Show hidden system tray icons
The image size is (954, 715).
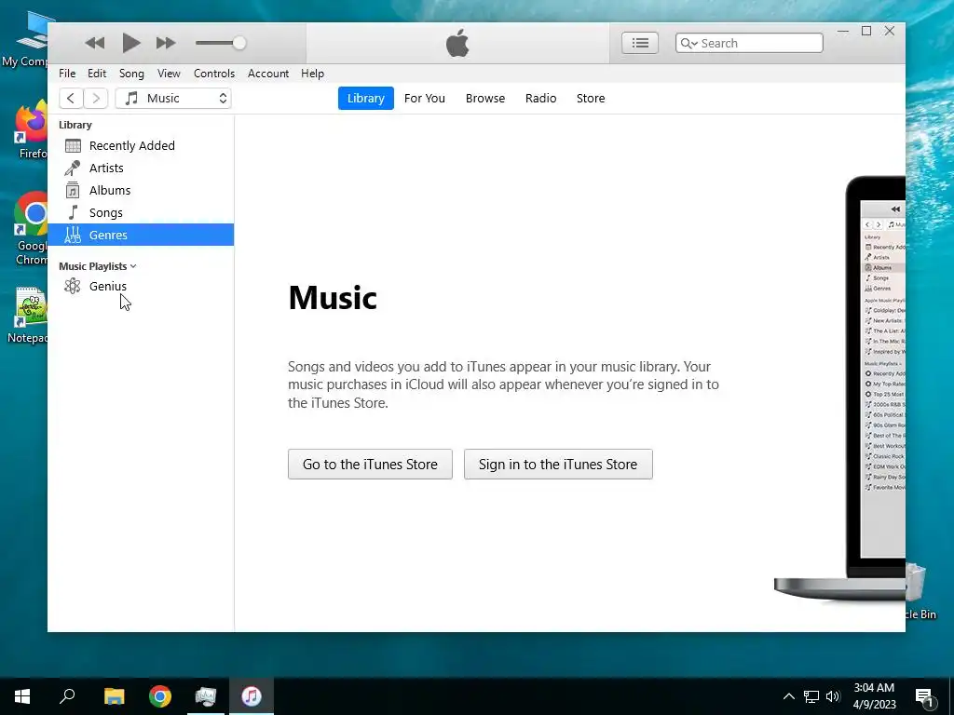pos(788,696)
